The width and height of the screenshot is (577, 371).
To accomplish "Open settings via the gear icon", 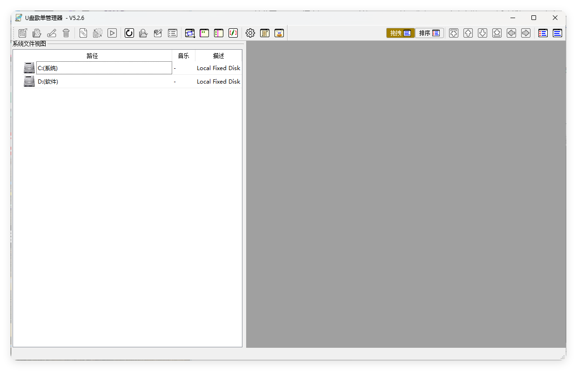I will 250,33.
